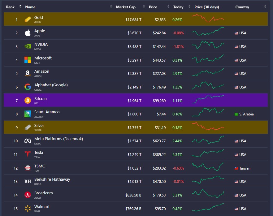Viewport: 273px width, 216px height.
Task: Click the Country column header label
Action: tap(242, 7)
